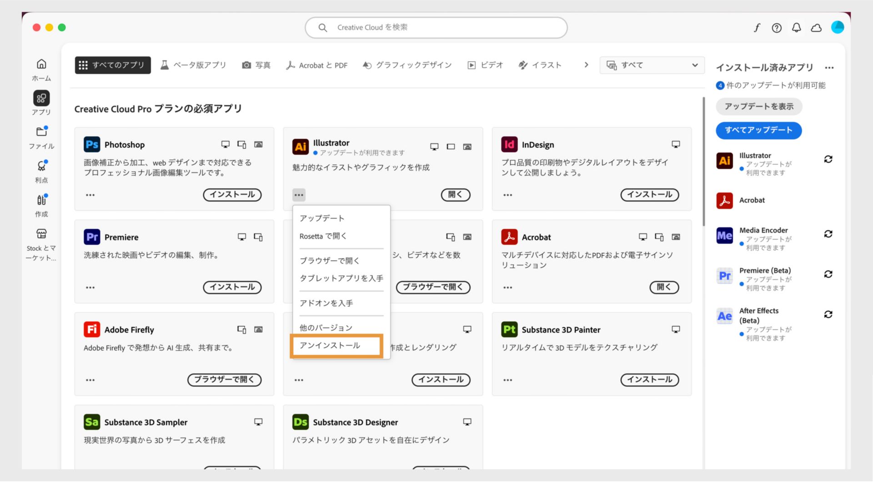
Task: Click update refresh icon for After Effects (Beta)
Action: point(828,315)
